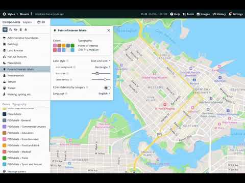
Task: Select the Buildings component
Action: coord(25,44)
